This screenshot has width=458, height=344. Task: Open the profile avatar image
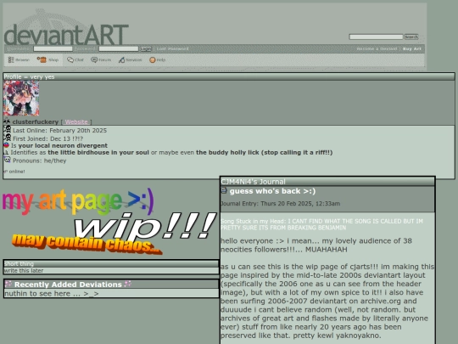point(21,99)
